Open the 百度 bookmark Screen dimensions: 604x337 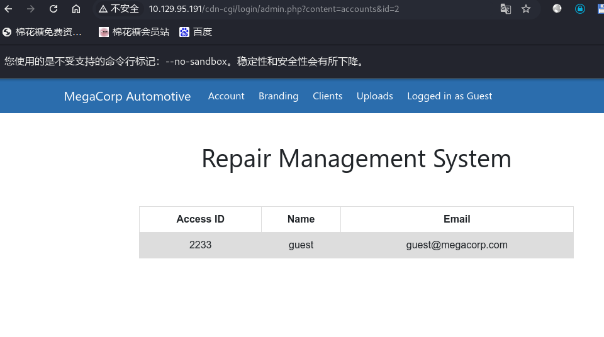[196, 32]
